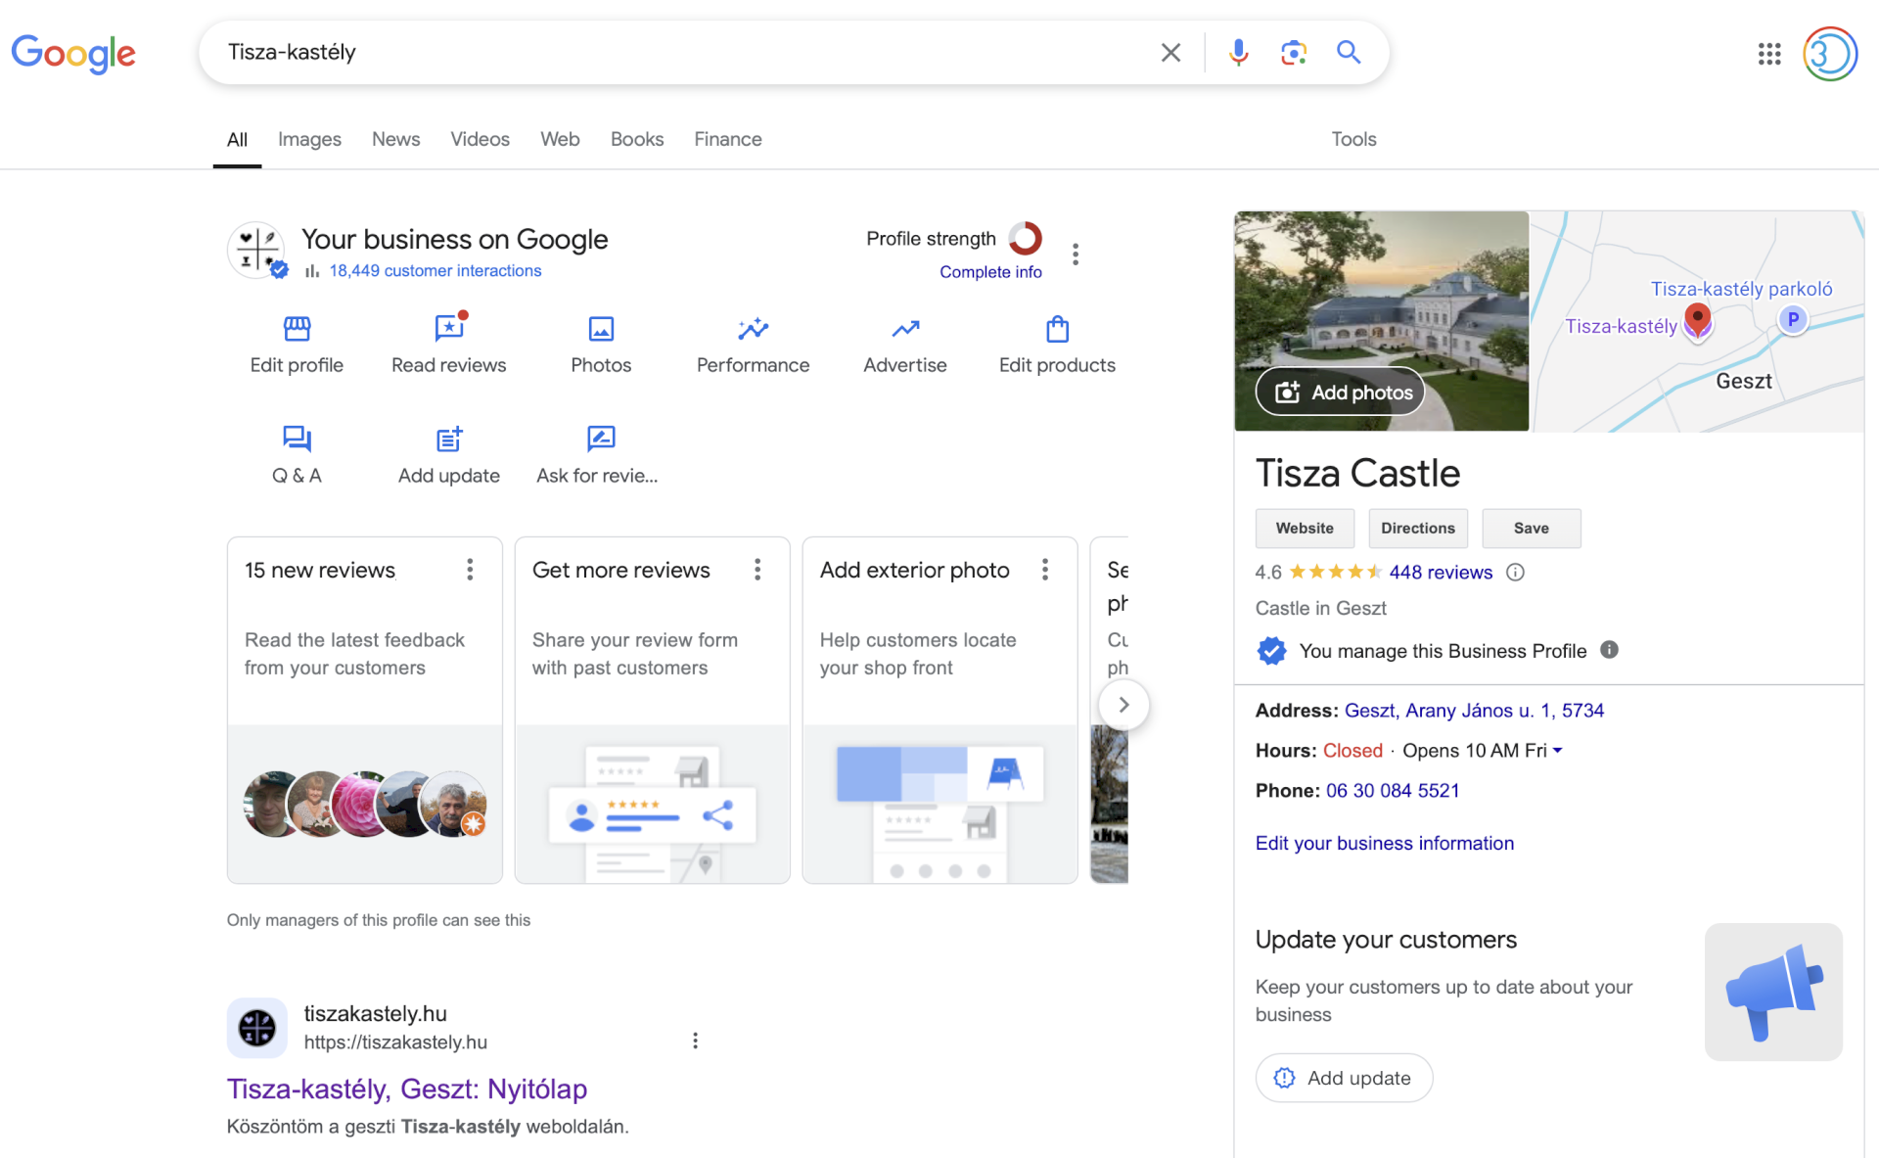This screenshot has width=1879, height=1158.
Task: Open tiszakastely.hu result options menu
Action: click(x=695, y=1041)
